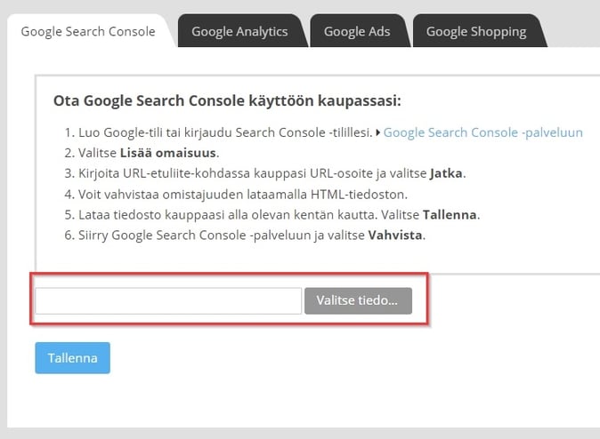This screenshot has height=439, width=600.
Task: Click step 3 text about URL-etuliite
Action: coord(272,173)
